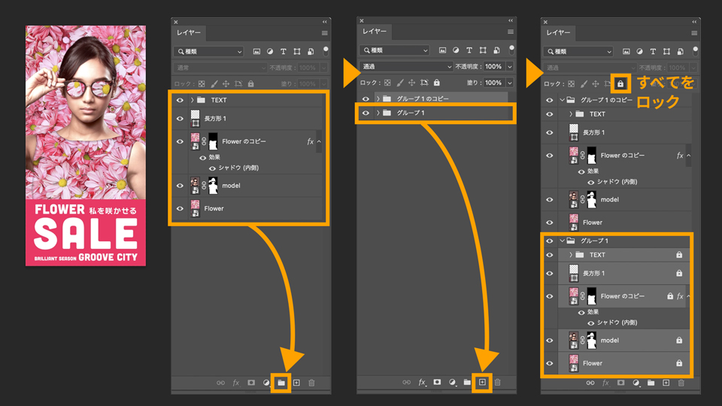Expand TEXT group chevron in left panel

pos(192,100)
